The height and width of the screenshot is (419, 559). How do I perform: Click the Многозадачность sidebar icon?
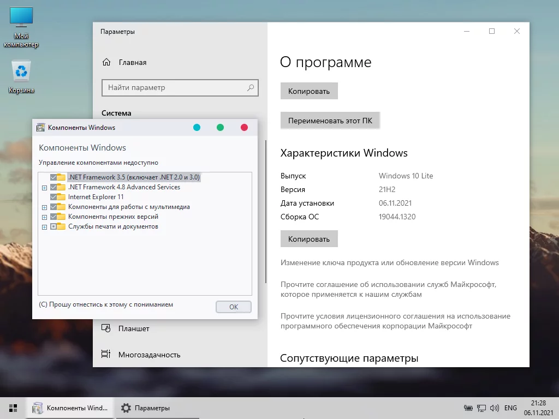tap(106, 354)
